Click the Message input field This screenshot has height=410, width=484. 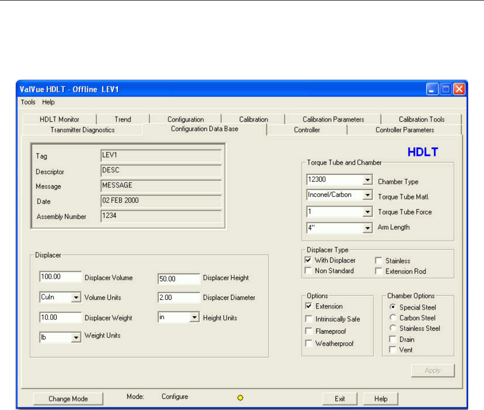(x=161, y=186)
